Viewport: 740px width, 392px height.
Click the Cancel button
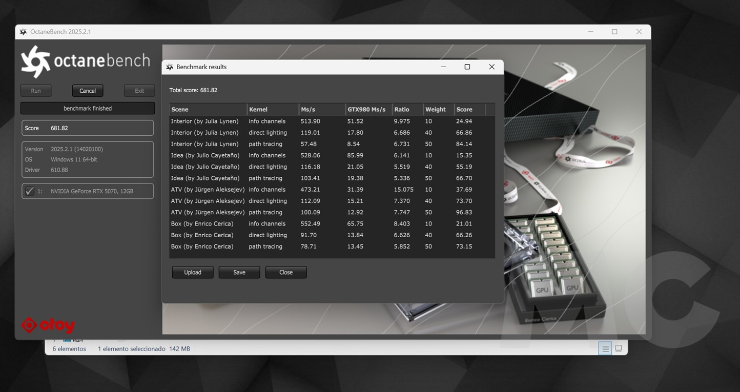click(x=88, y=91)
